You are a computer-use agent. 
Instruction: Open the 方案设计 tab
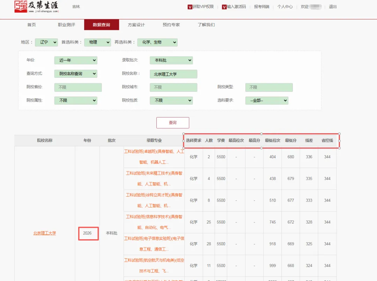136,25
